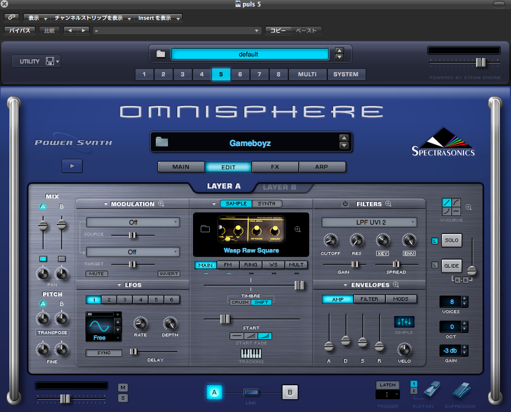Enable the Latch button

tap(388, 385)
